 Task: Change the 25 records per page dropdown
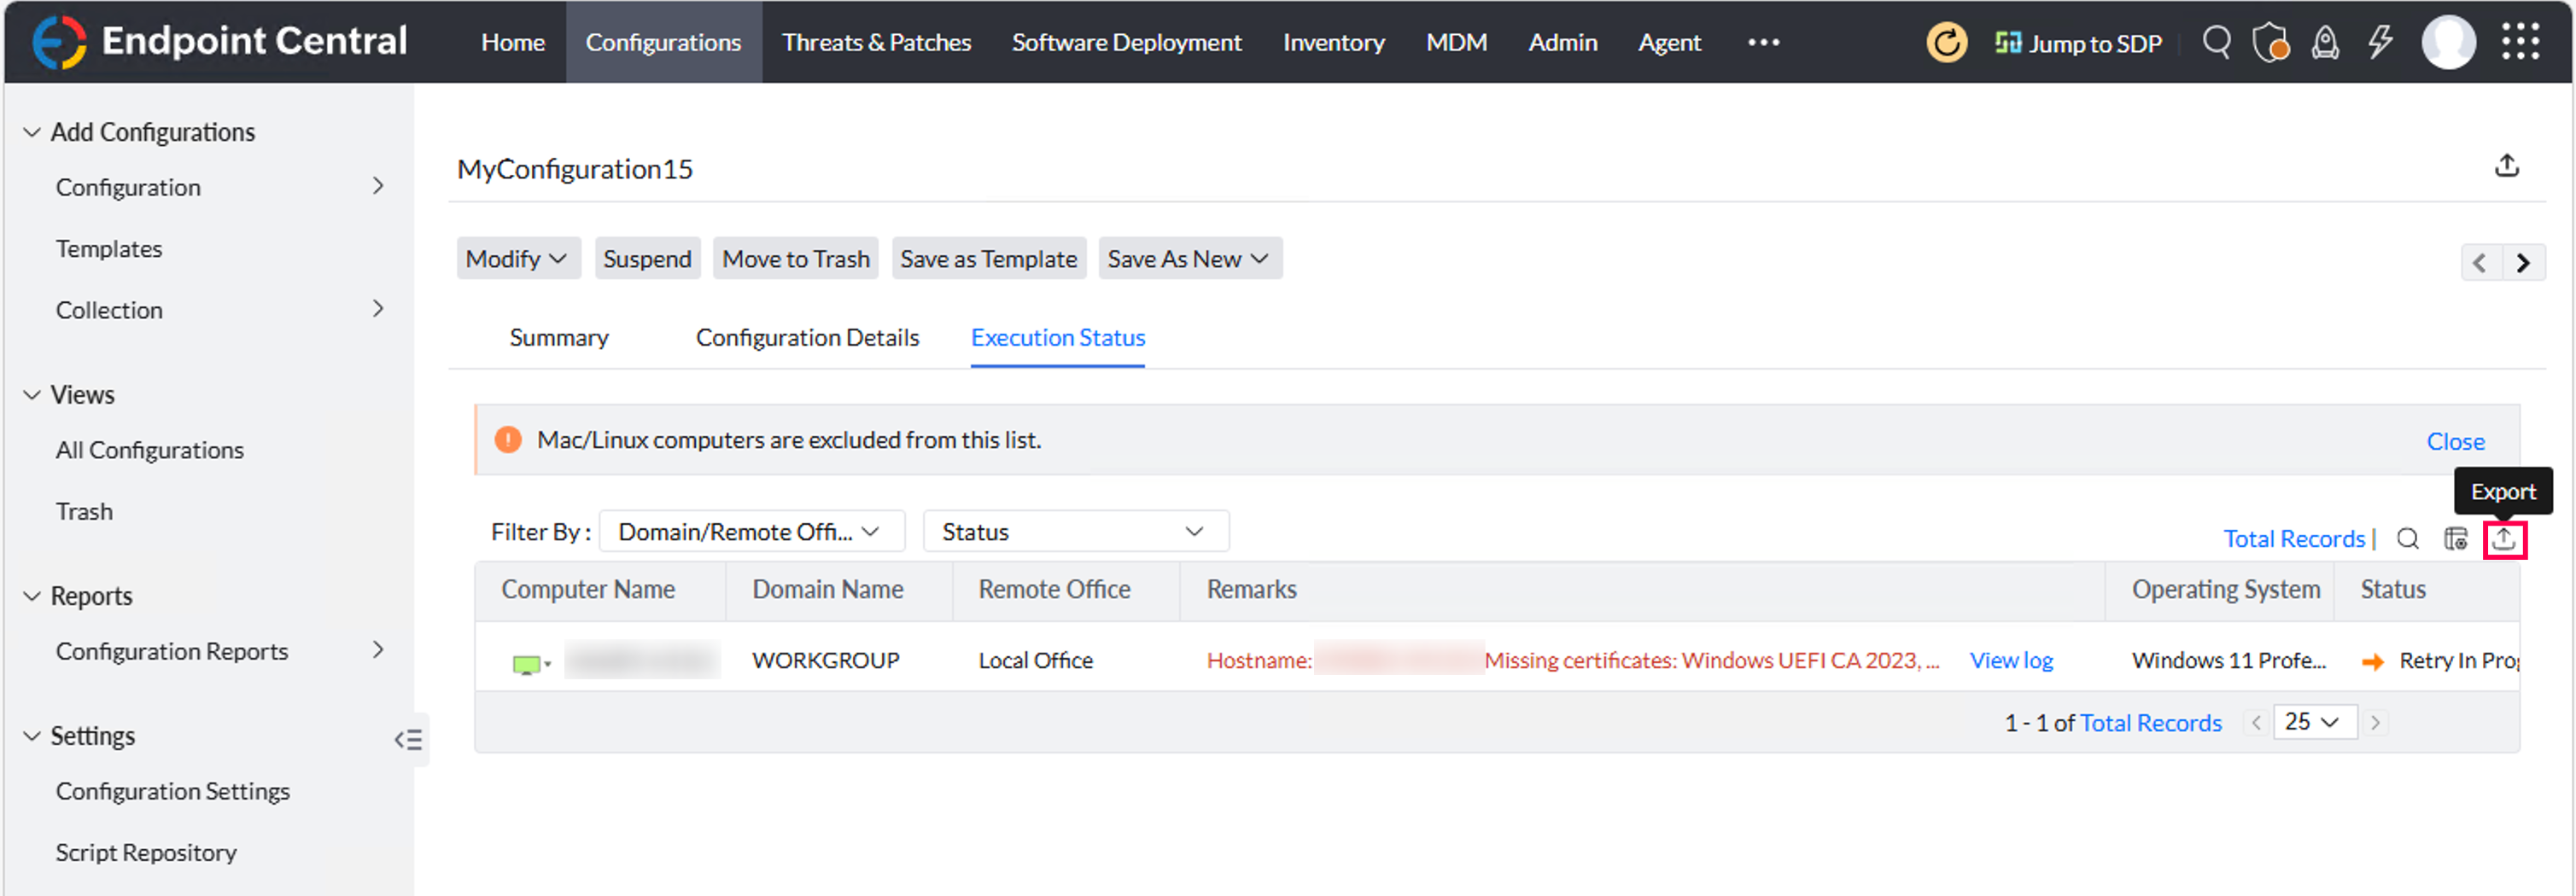2314,721
